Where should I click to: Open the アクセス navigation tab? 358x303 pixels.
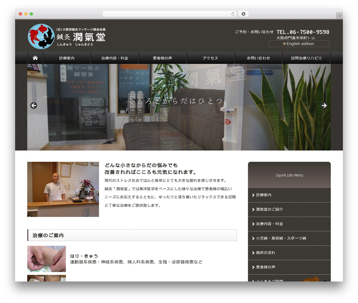click(210, 58)
